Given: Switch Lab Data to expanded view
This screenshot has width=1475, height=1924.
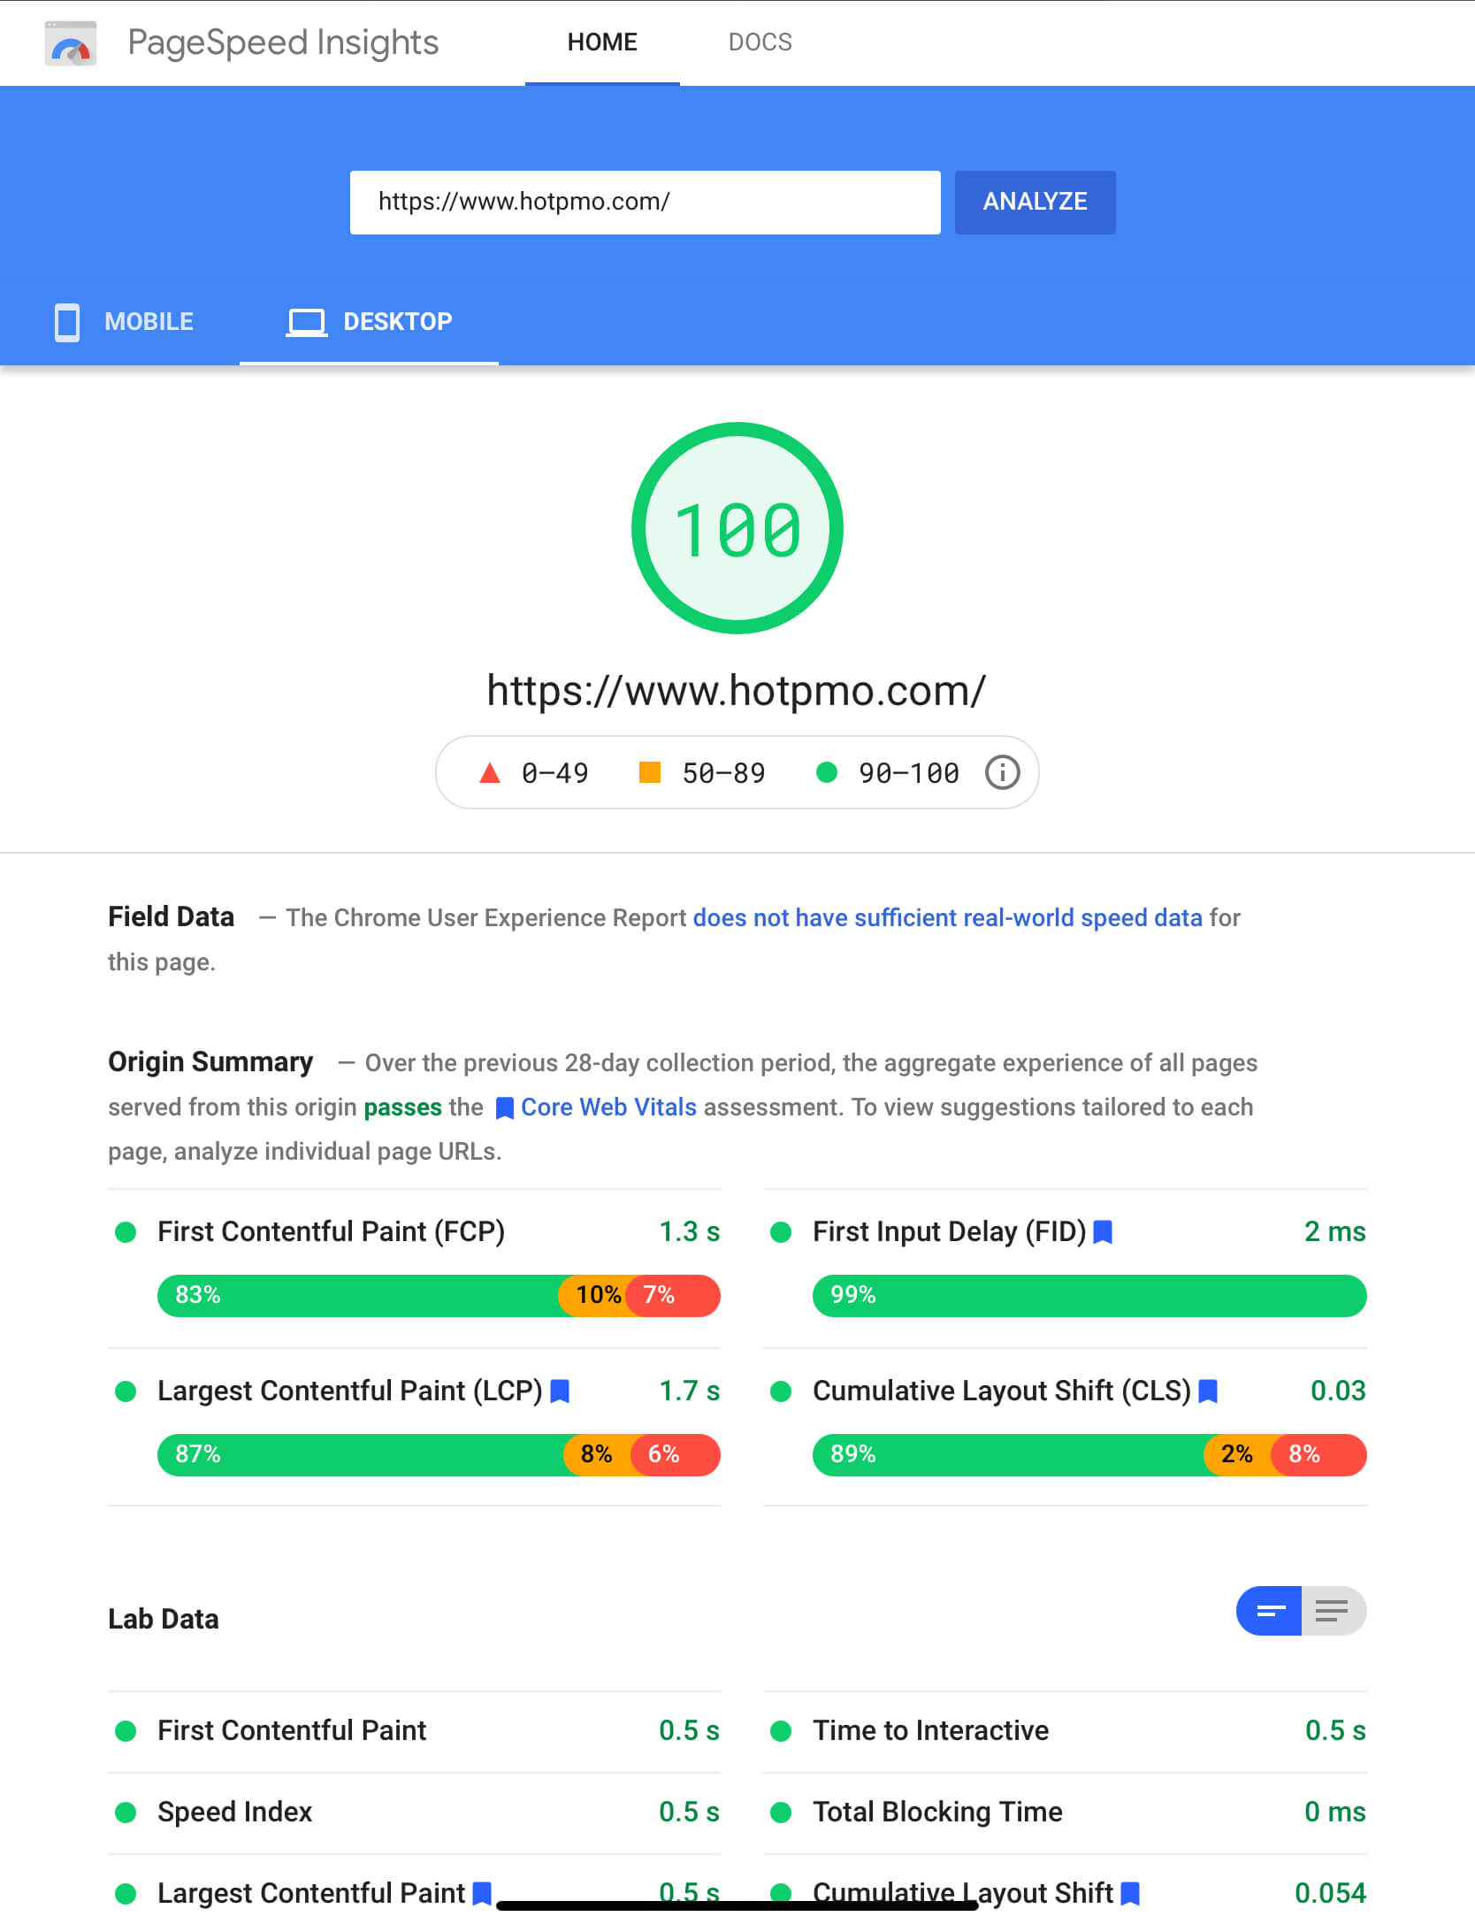Looking at the screenshot, I should (1333, 1611).
